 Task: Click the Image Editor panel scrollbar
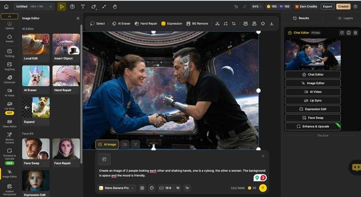pos(81,94)
